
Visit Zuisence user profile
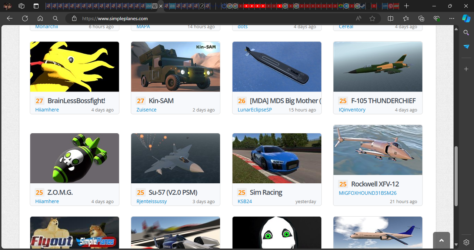coord(146,110)
